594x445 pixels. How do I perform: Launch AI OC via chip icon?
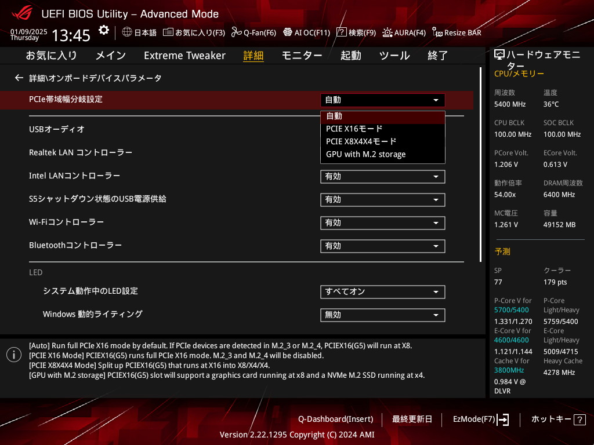pyautogui.click(x=287, y=32)
